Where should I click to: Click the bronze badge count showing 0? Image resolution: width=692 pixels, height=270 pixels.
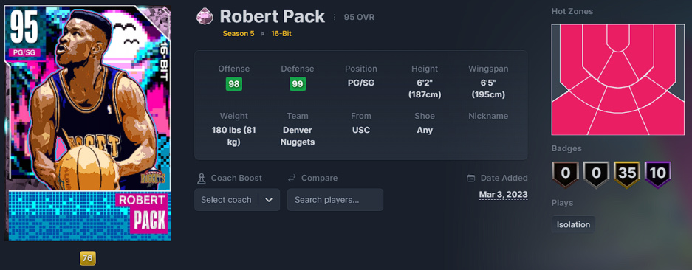(565, 173)
